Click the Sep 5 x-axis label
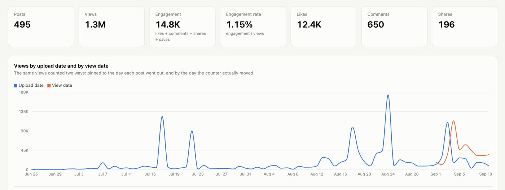 460,174
